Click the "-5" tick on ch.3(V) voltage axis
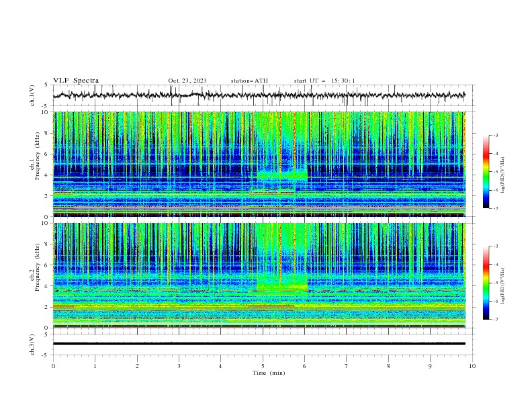Image resolution: width=532 pixels, height=411 pixels. point(46,355)
